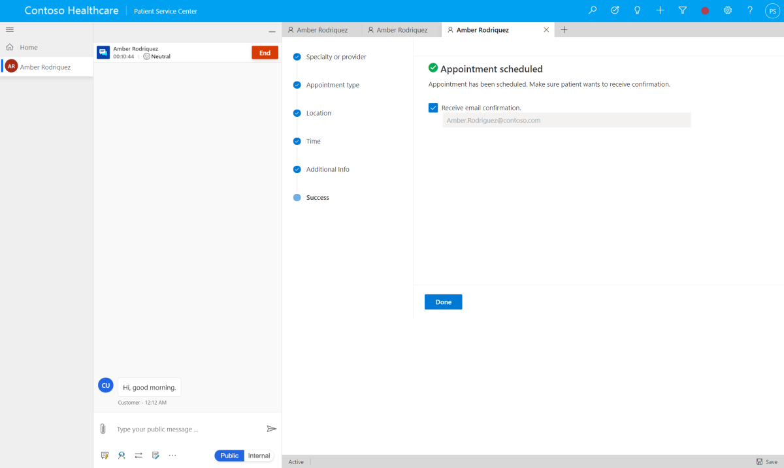The image size is (784, 468).
Task: Click the CU customer avatar
Action: (x=105, y=385)
